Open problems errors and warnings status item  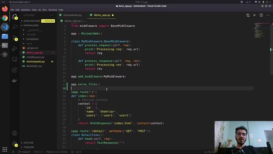coord(76,152)
